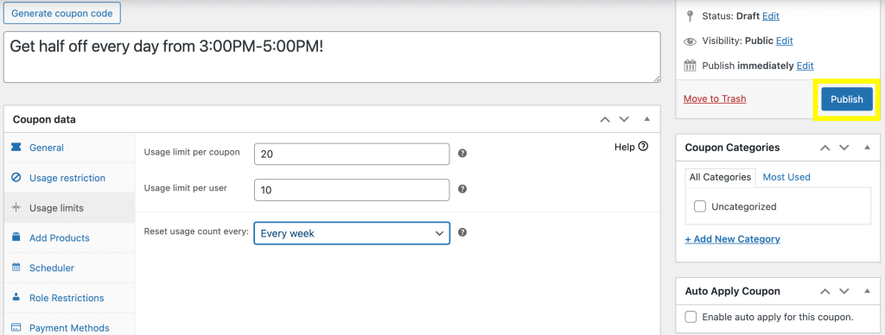Collapse the Coupon data panel triangle
Viewport: 885px width, 335px height.
[647, 119]
